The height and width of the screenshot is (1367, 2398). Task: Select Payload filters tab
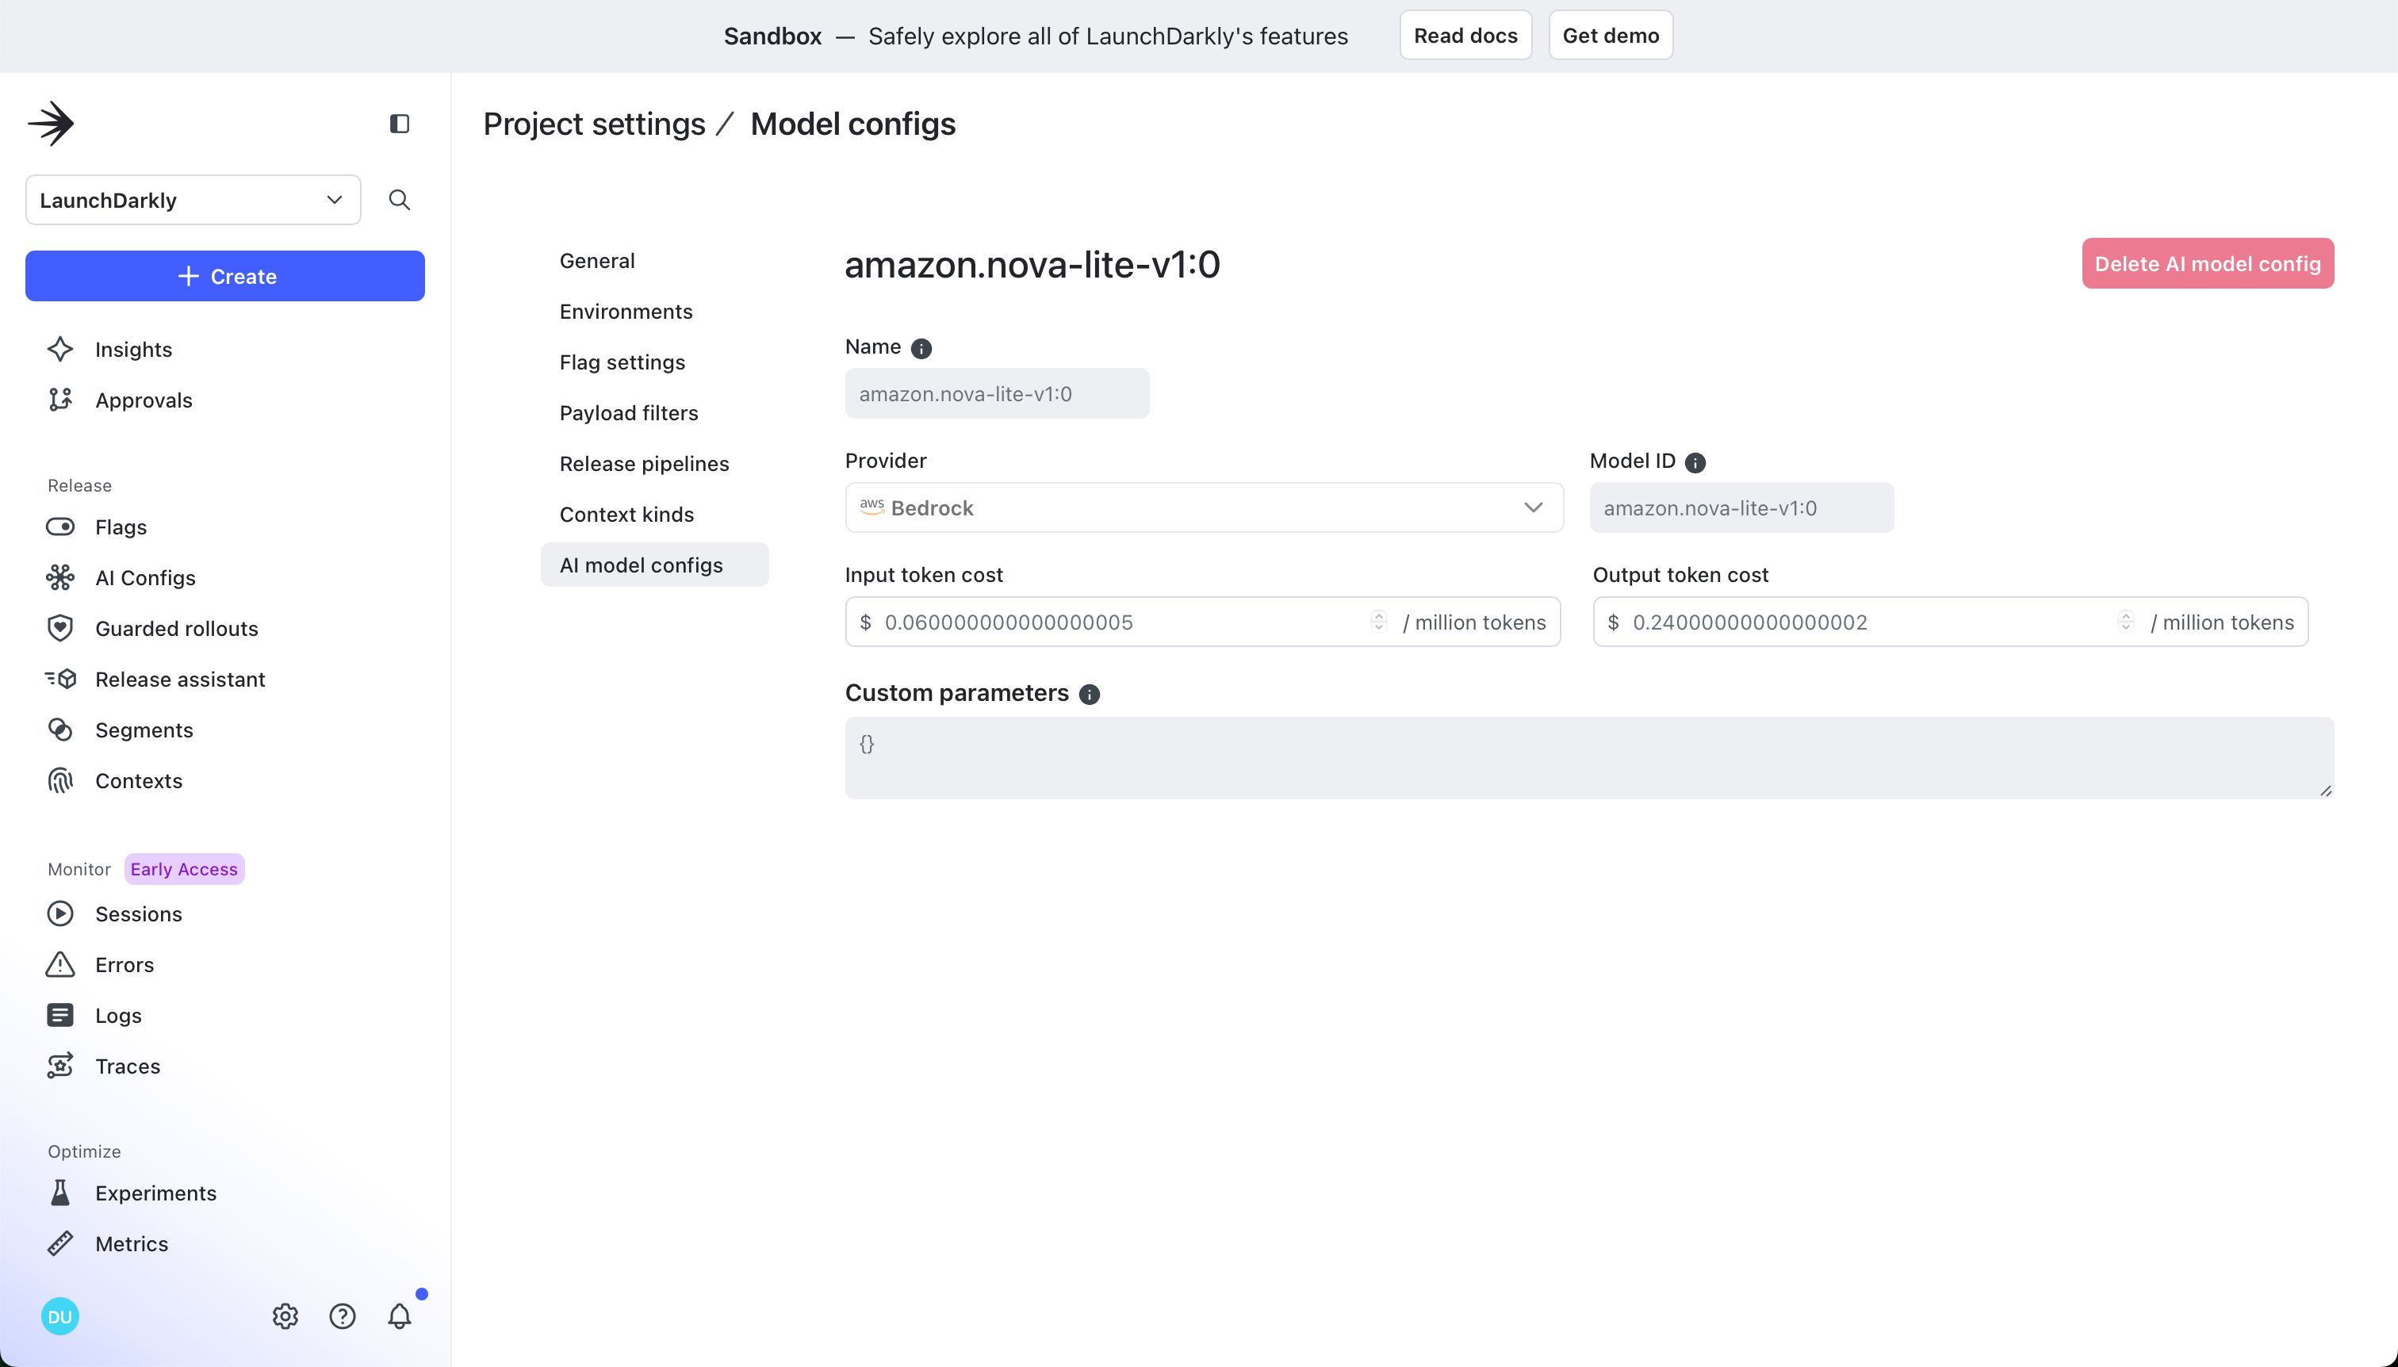[x=629, y=412]
